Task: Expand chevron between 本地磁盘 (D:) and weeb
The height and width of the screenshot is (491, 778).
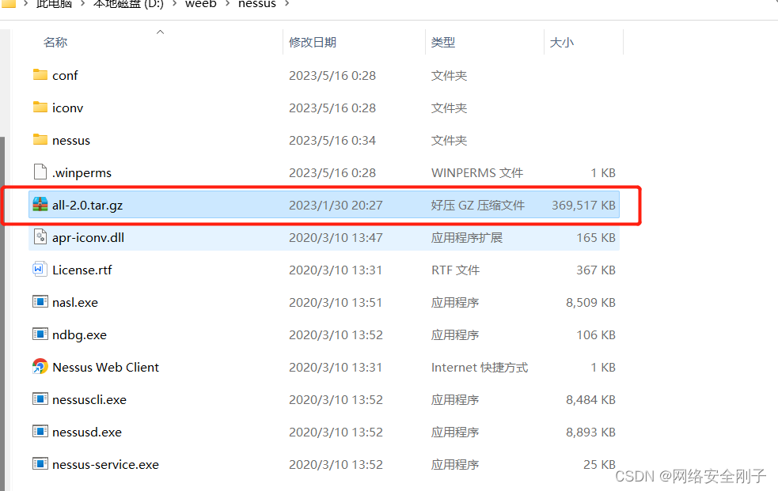Action: (174, 4)
